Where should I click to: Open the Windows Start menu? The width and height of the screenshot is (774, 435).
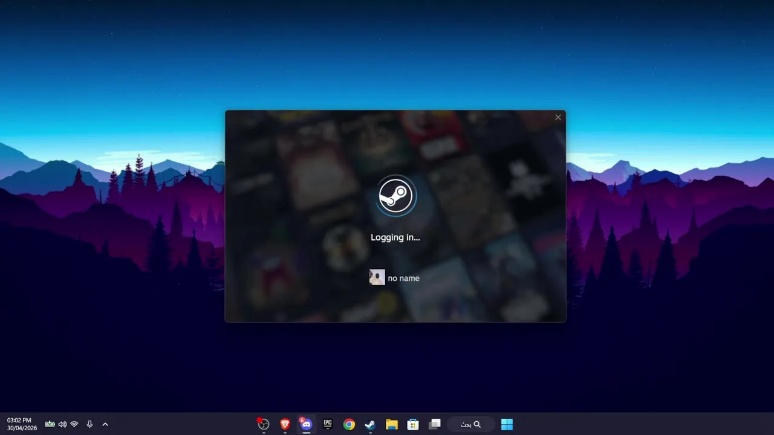click(507, 424)
